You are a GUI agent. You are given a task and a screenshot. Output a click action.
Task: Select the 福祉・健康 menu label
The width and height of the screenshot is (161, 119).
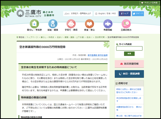53,30
